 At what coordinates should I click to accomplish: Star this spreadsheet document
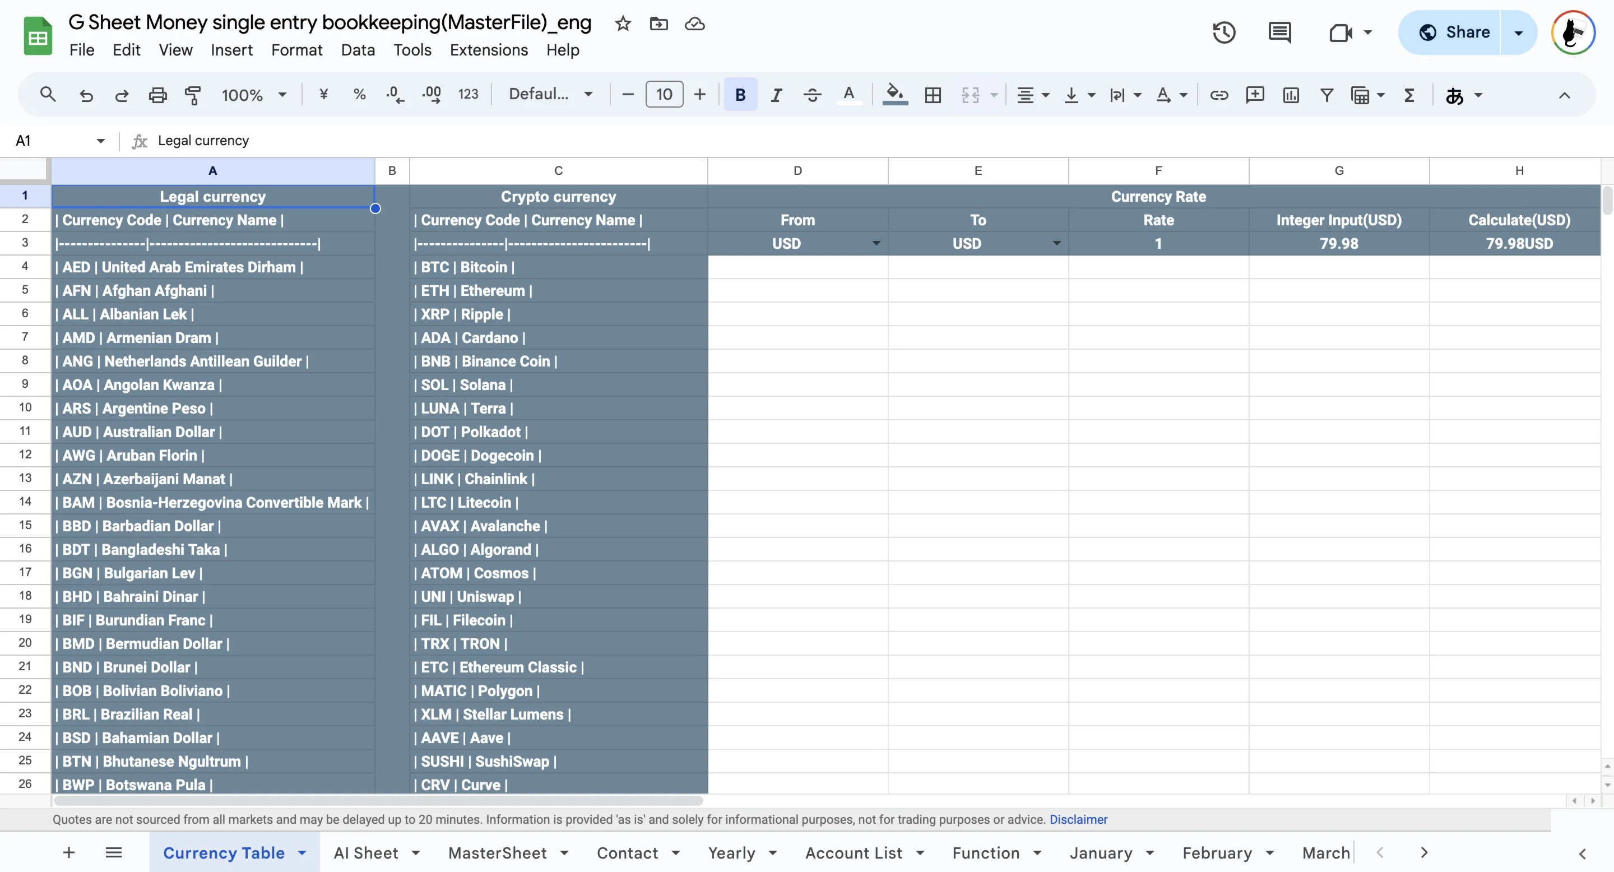point(622,24)
